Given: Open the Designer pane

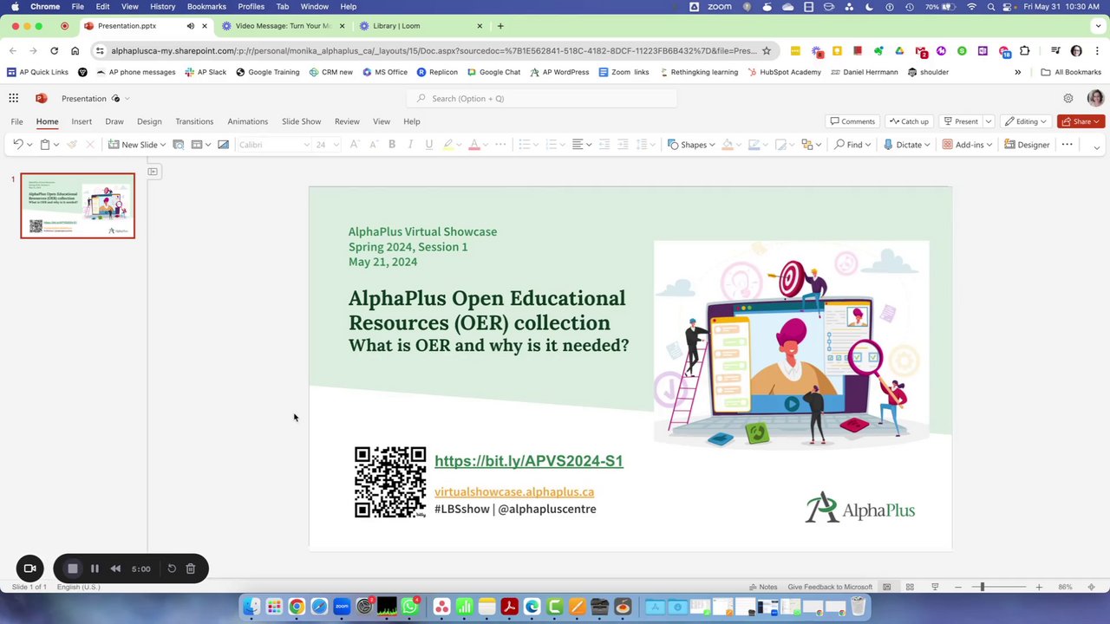Looking at the screenshot, I should pyautogui.click(x=1027, y=145).
